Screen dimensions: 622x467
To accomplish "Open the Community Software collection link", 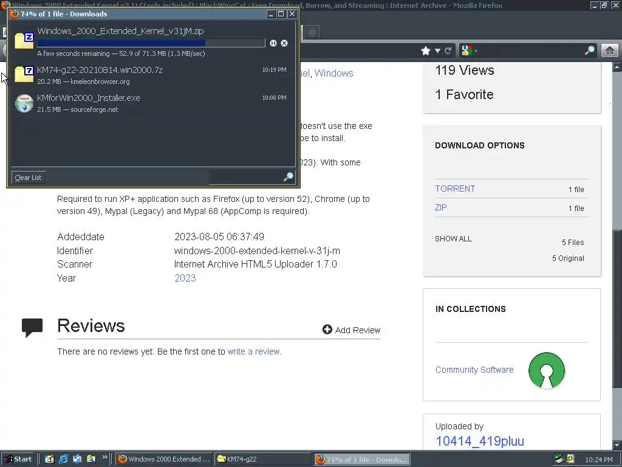I will (x=474, y=370).
